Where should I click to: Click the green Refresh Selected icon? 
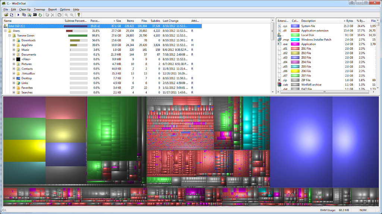coord(40,15)
